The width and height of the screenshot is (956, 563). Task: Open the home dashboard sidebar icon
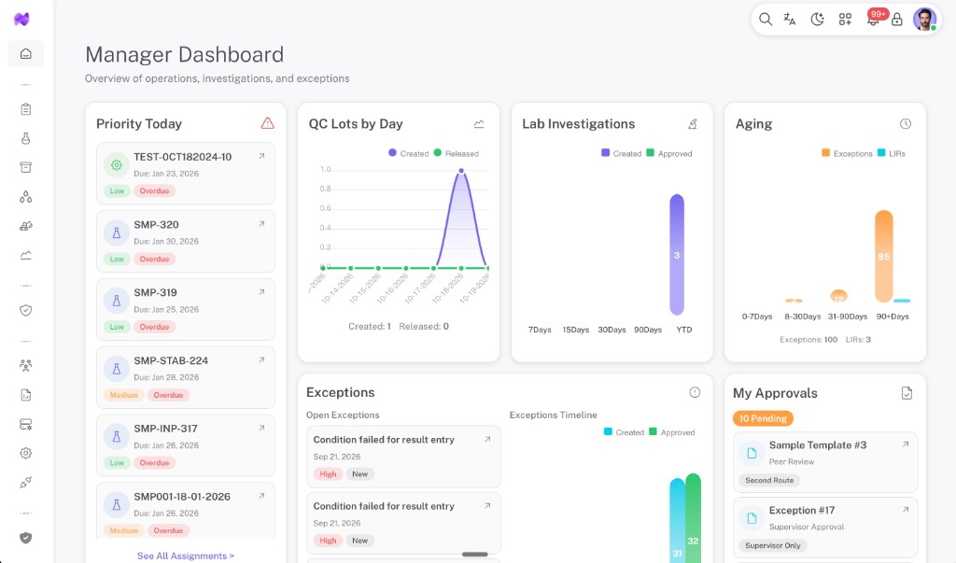[25, 53]
